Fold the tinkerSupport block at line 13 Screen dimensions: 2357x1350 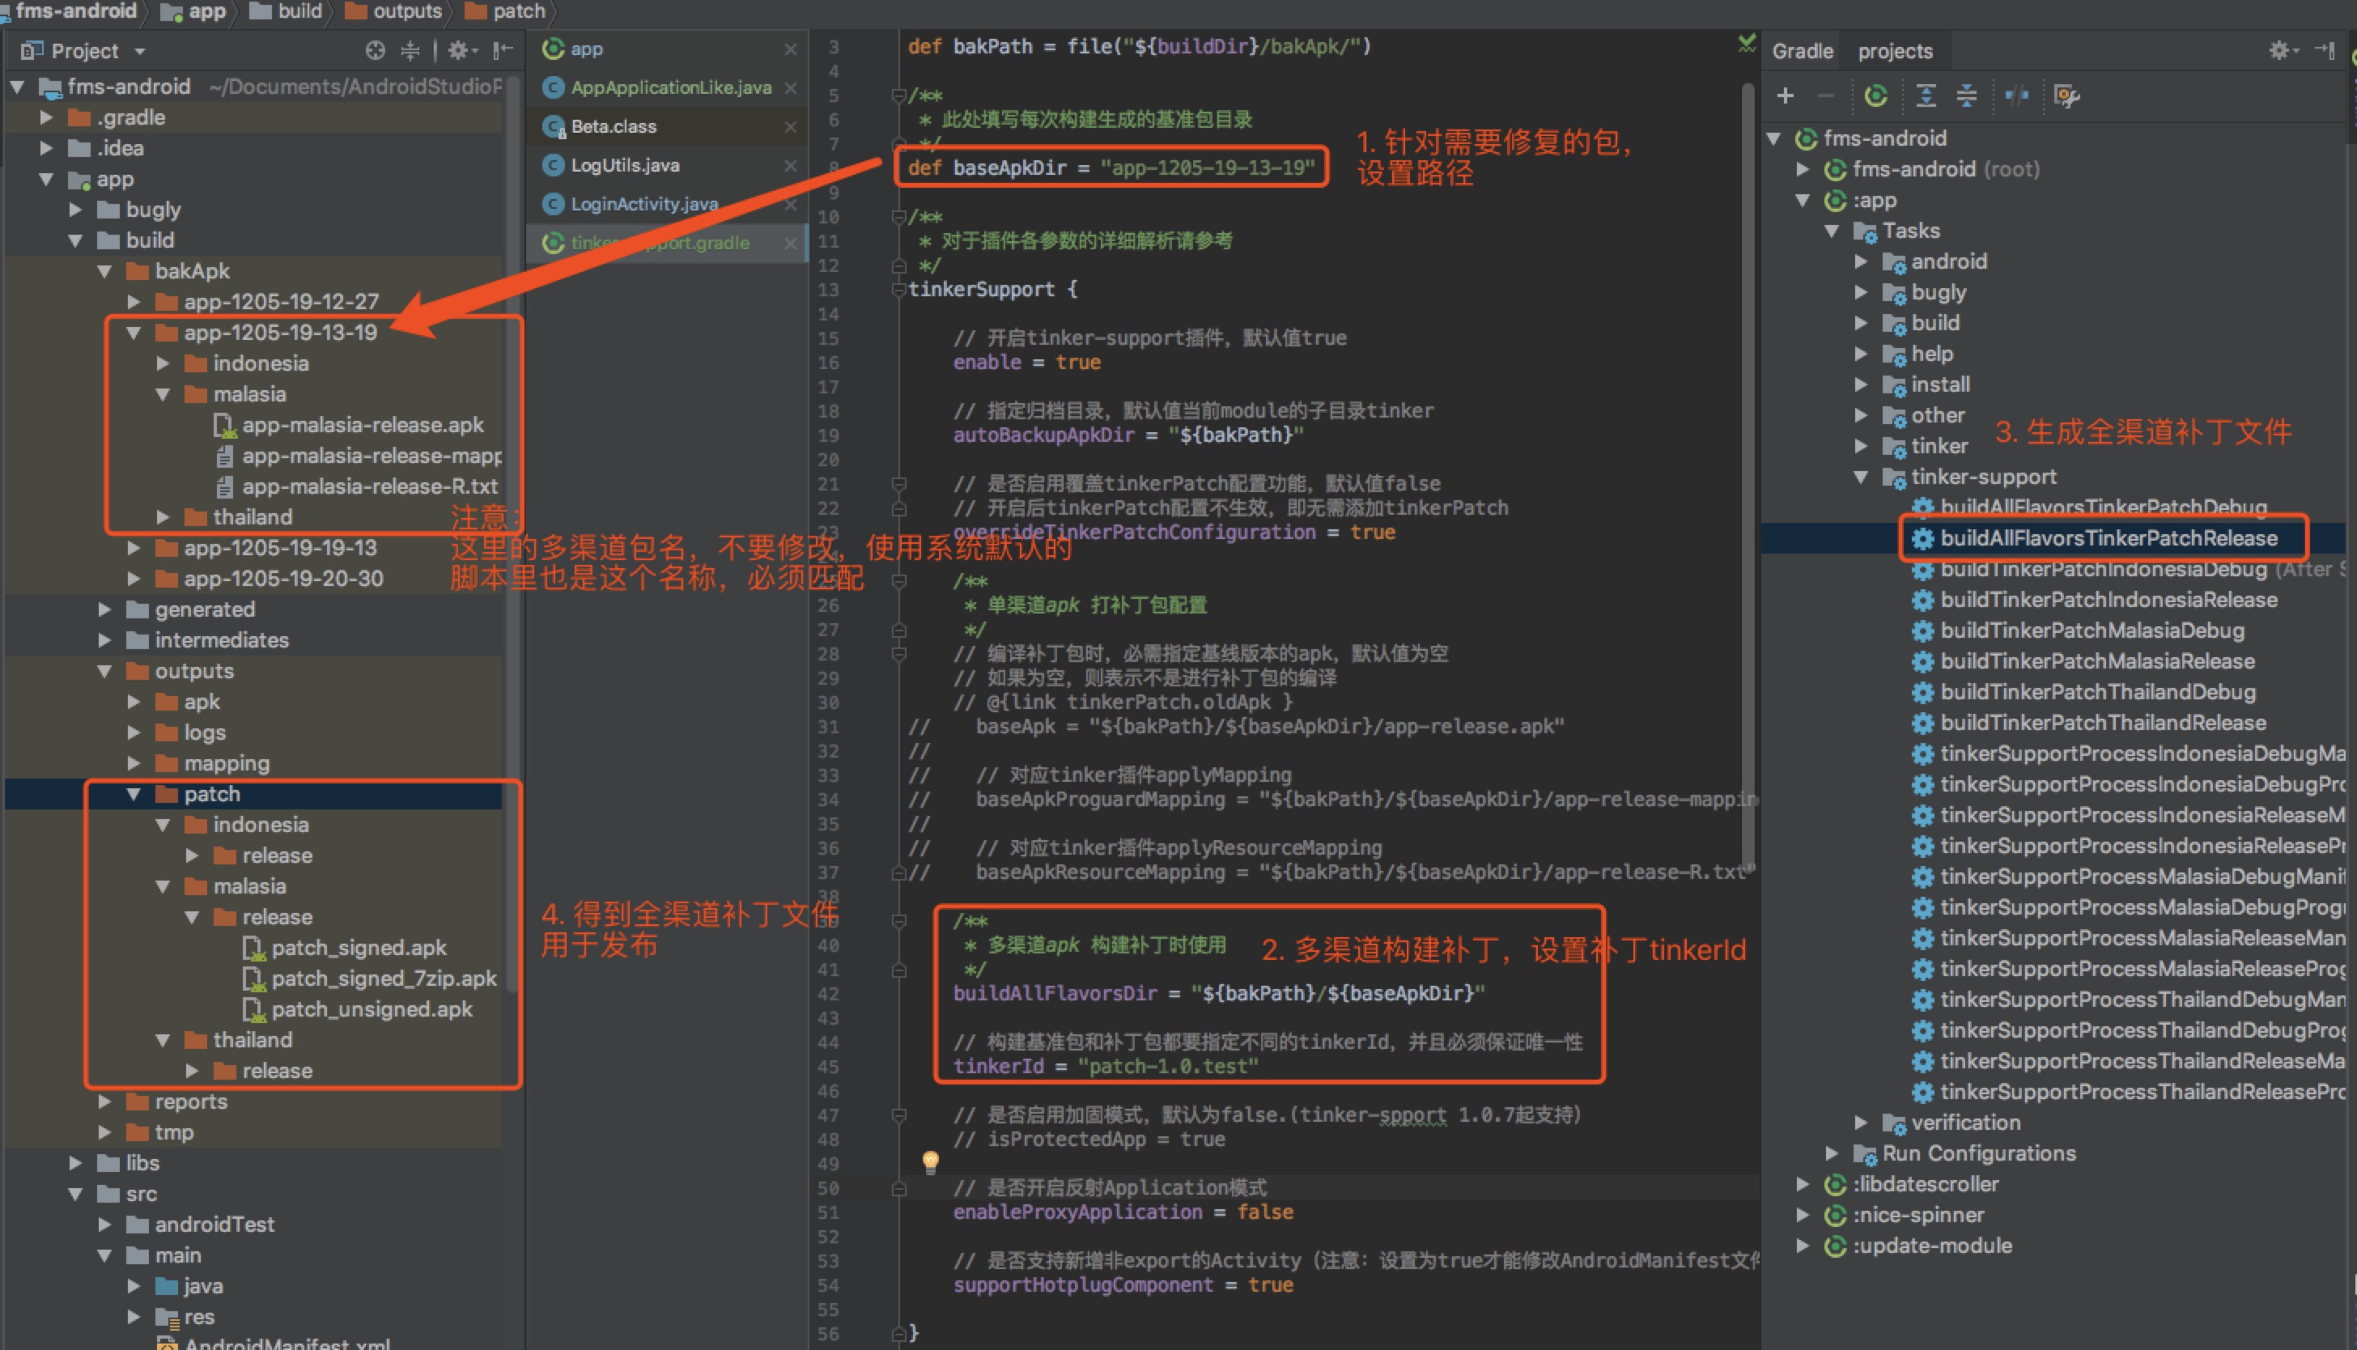(898, 289)
